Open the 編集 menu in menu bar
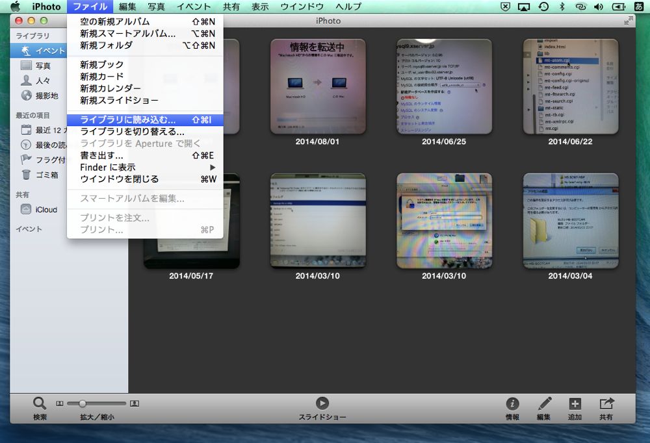This screenshot has height=443, width=650. coord(127,6)
